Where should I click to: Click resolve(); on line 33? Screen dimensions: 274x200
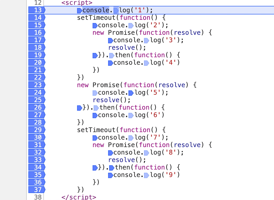(127, 160)
